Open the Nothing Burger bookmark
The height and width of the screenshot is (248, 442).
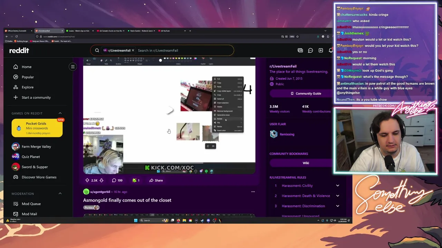coord(21,41)
